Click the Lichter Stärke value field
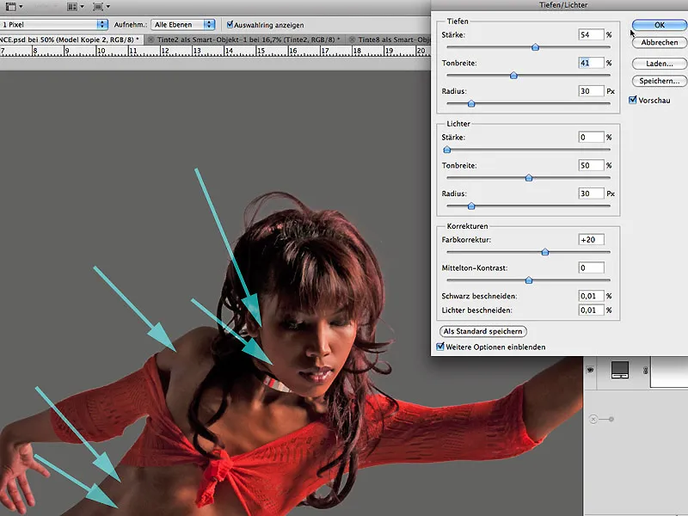Viewport: 688px width, 516px height. [591, 138]
